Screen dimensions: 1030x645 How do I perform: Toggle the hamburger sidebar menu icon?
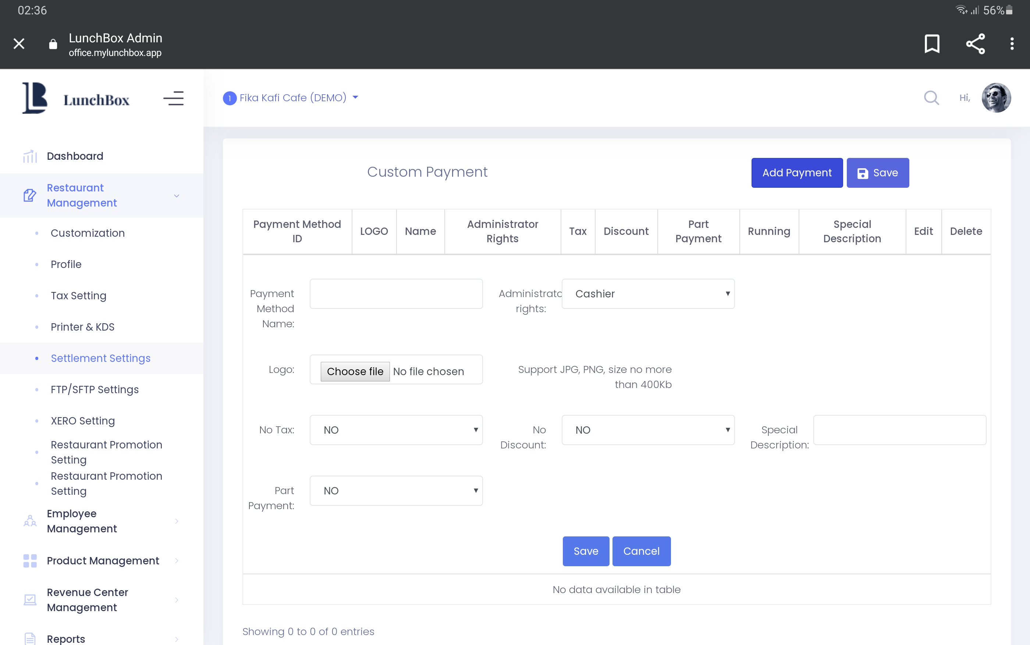pos(173,99)
